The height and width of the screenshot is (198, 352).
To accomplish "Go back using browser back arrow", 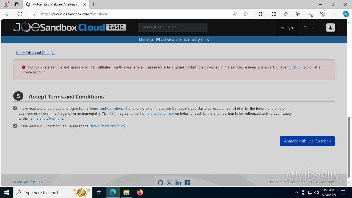I will [x=8, y=14].
